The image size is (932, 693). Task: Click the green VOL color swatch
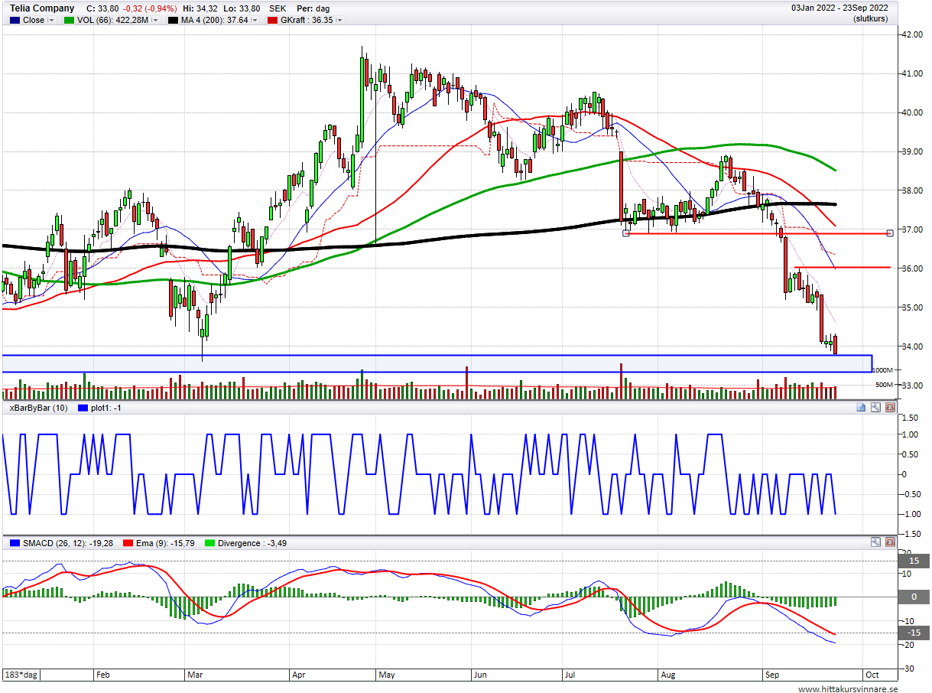70,21
